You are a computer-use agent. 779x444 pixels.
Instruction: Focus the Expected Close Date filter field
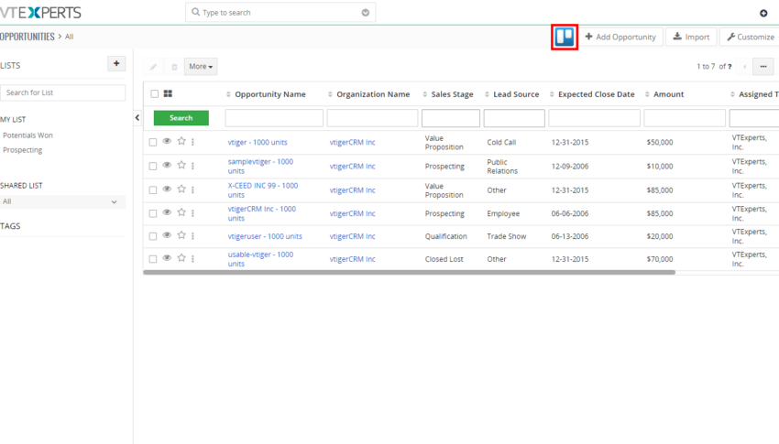594,118
